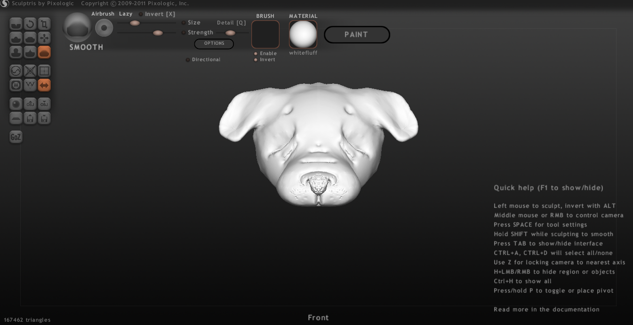Select the Rotate tool
This screenshot has width=633, height=325.
tap(30, 24)
